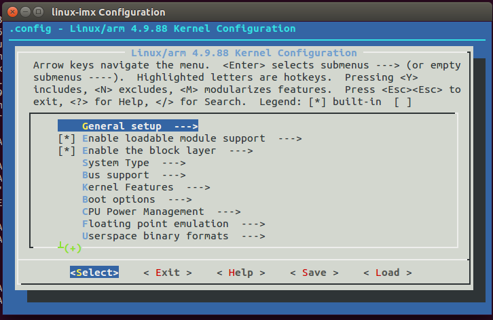The height and width of the screenshot is (320, 493).
Task: Save the kernel configuration
Action: coord(314,273)
